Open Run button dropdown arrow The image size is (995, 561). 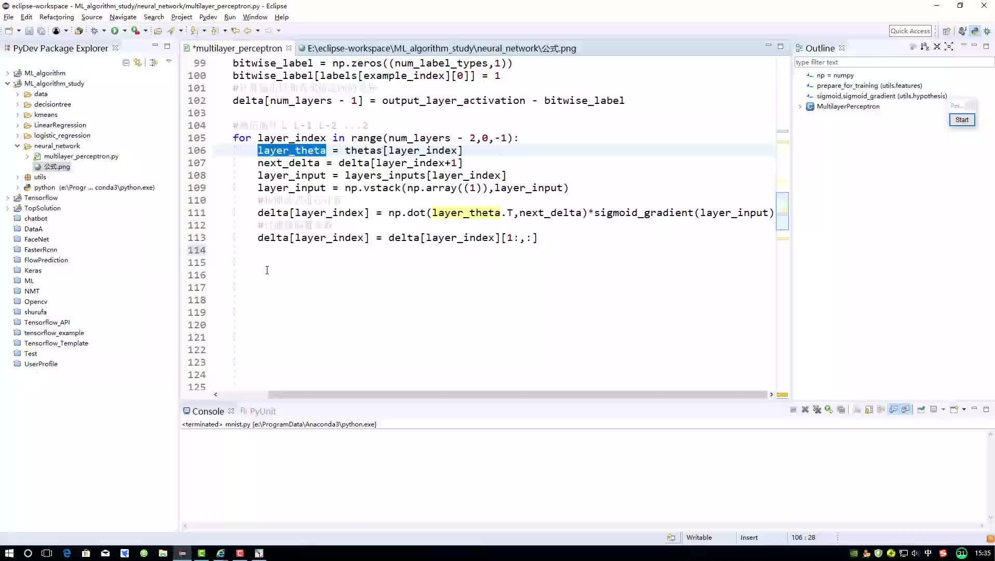(125, 31)
